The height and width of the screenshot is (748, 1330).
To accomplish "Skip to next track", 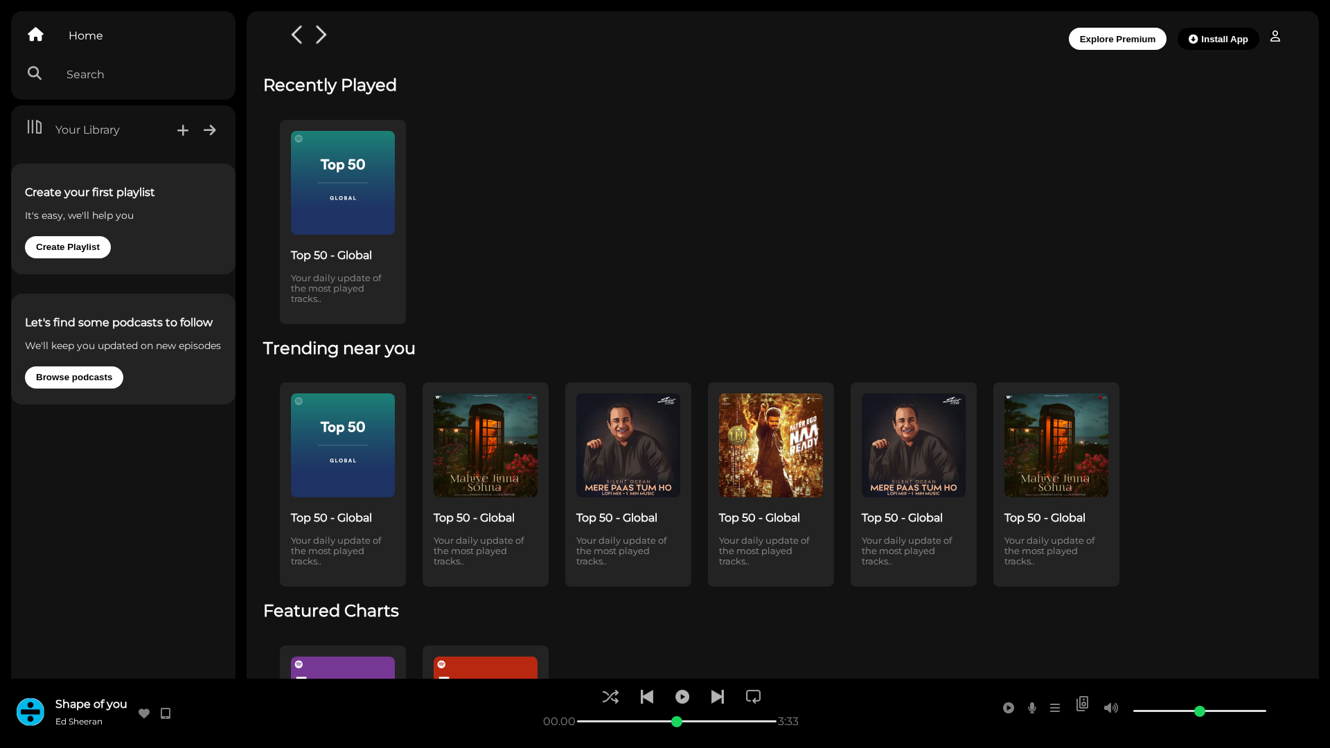I will (718, 697).
